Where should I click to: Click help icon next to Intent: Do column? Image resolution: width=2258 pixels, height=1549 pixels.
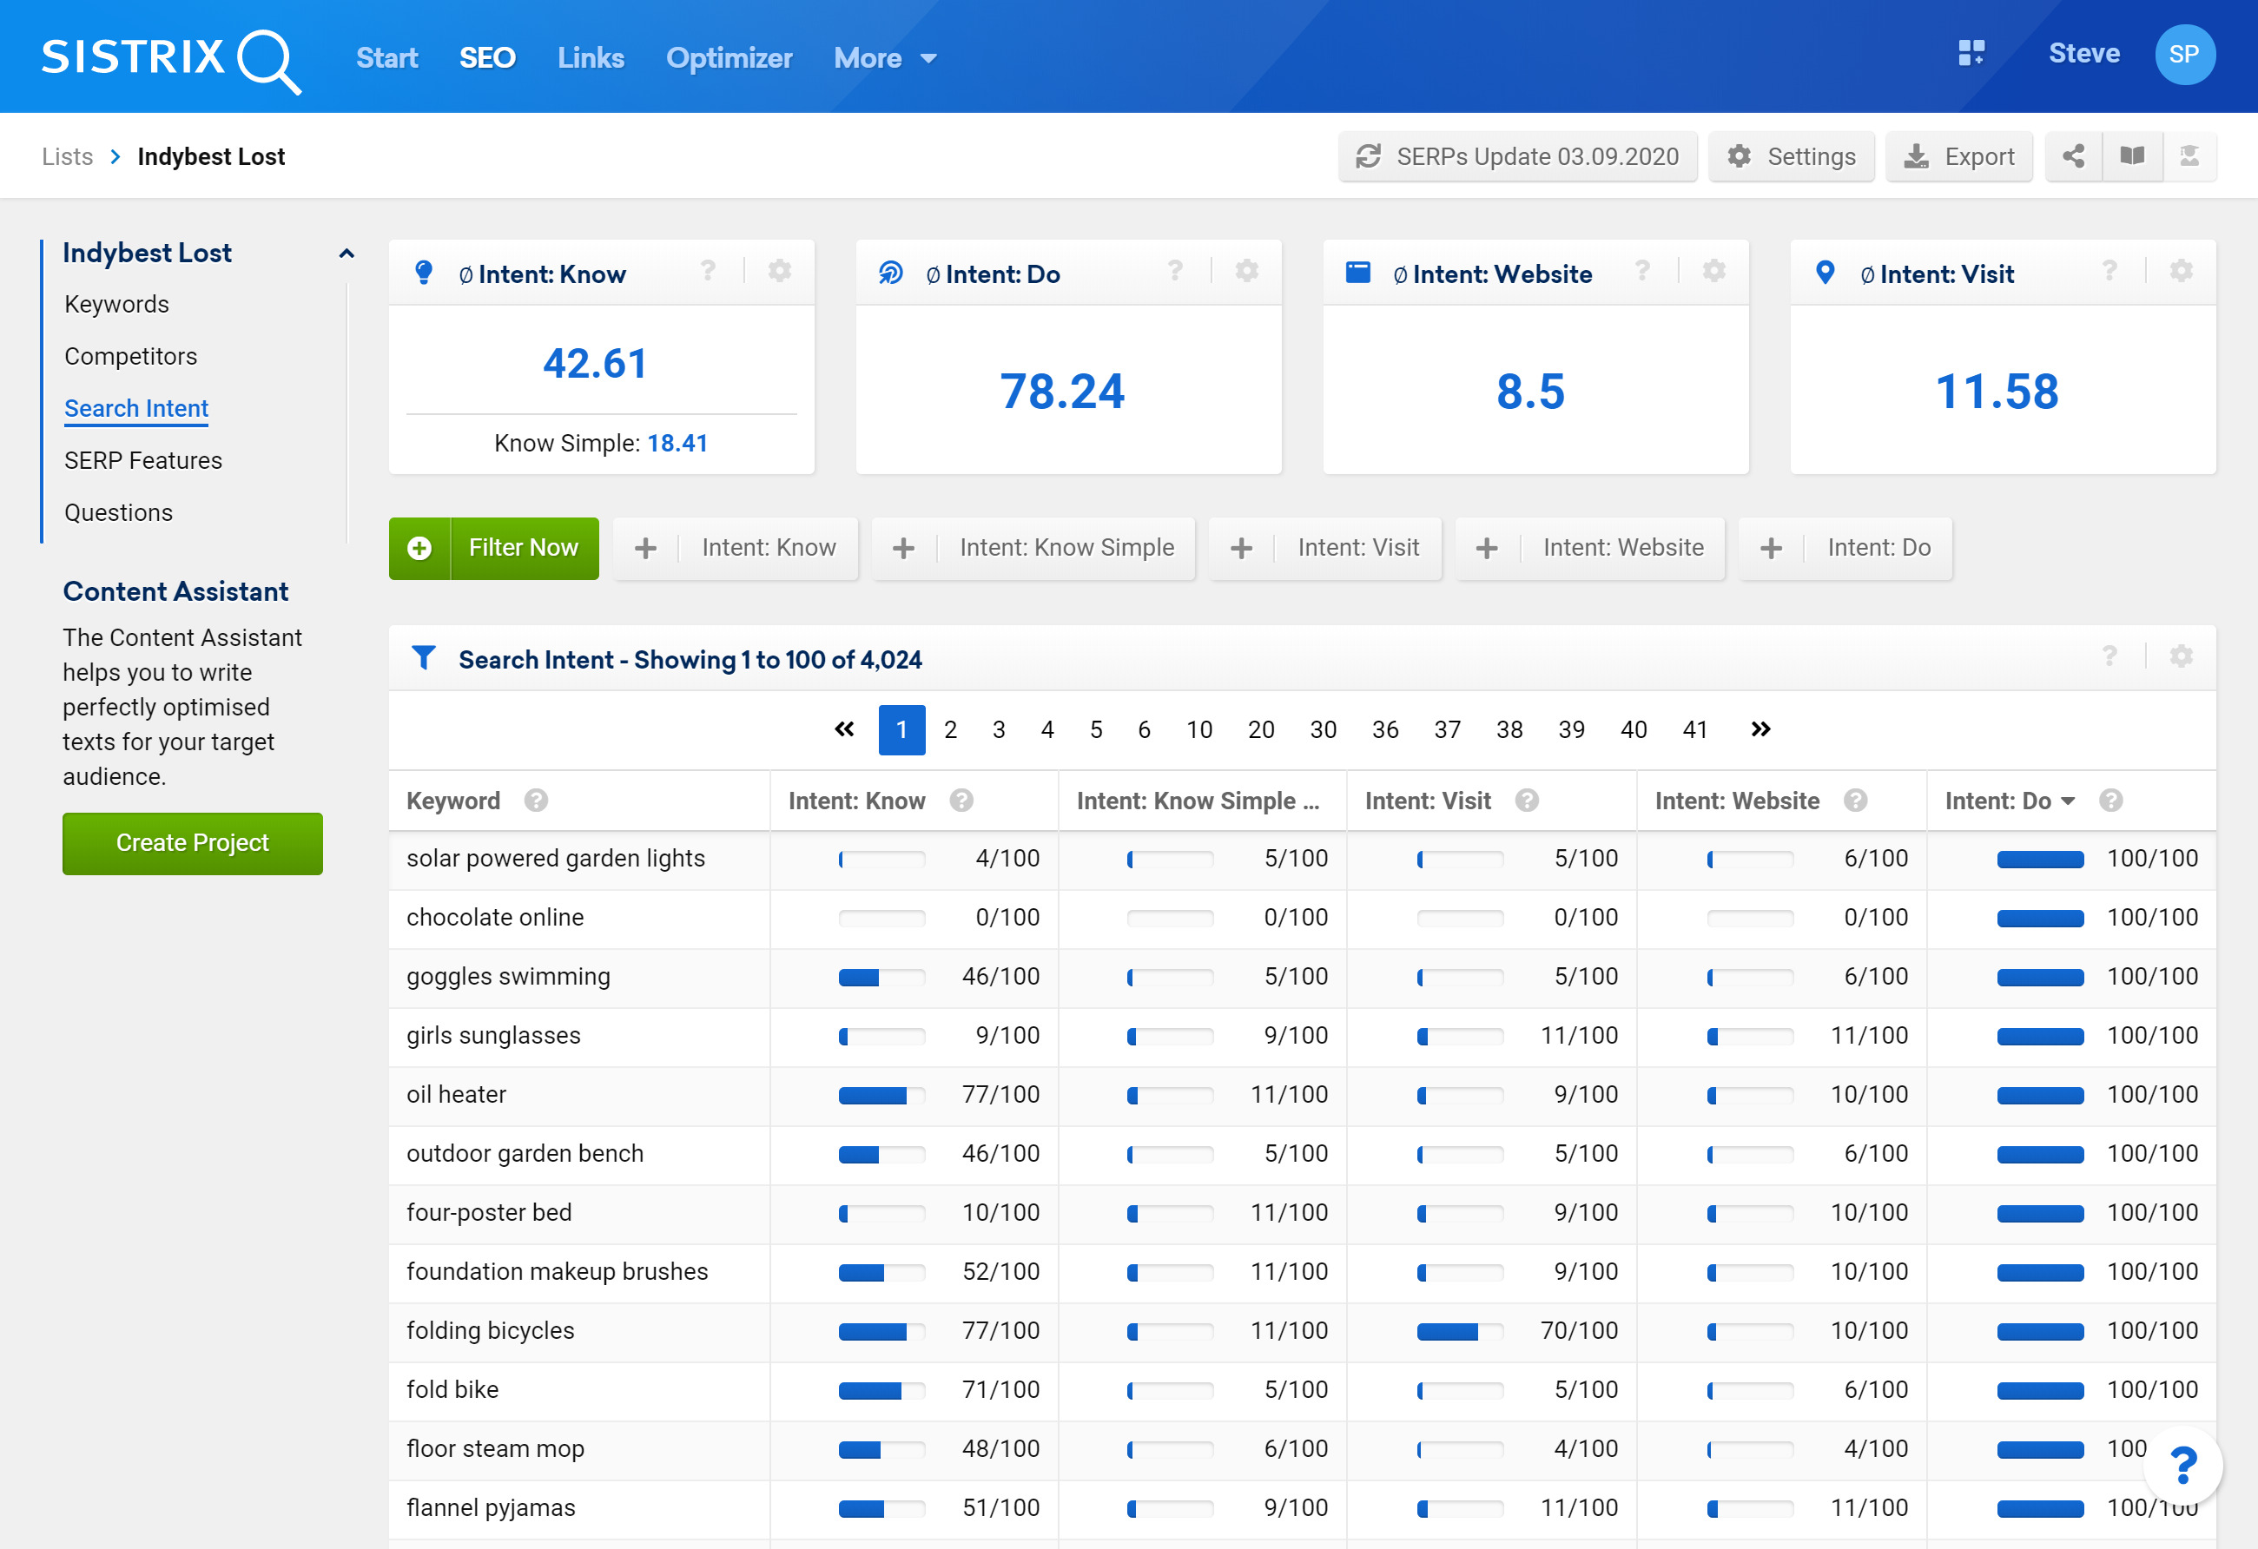tap(2110, 801)
